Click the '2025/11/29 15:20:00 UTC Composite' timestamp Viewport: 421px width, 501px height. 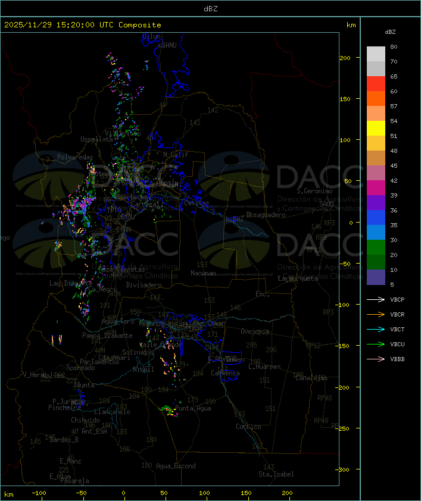point(83,25)
